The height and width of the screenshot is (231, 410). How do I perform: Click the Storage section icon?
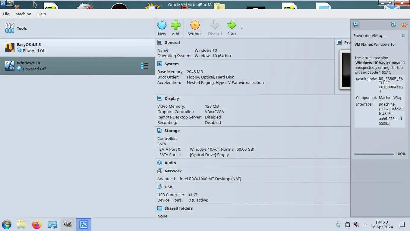[x=159, y=131]
